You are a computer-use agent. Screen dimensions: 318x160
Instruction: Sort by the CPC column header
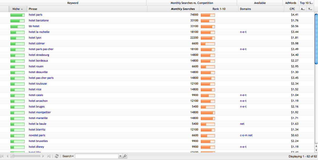(x=292, y=9)
